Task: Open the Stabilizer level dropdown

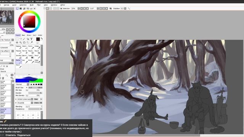Action: click(125, 8)
